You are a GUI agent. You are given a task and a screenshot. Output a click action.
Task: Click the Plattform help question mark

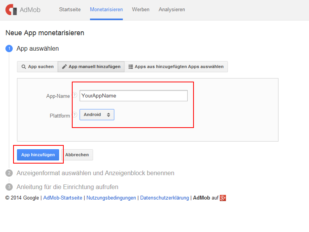(x=75, y=114)
